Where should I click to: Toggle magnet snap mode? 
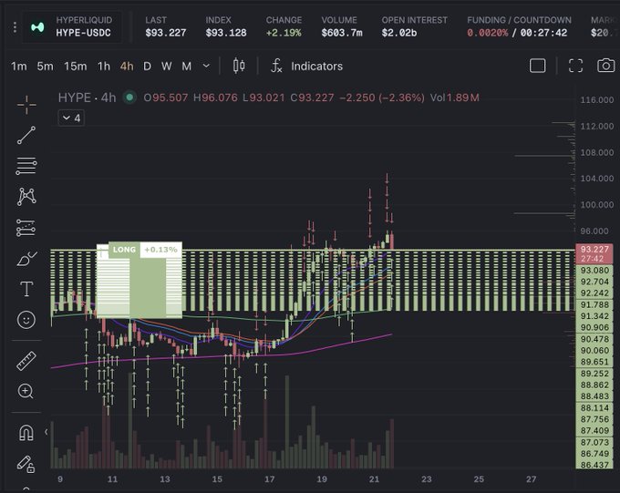(26, 432)
